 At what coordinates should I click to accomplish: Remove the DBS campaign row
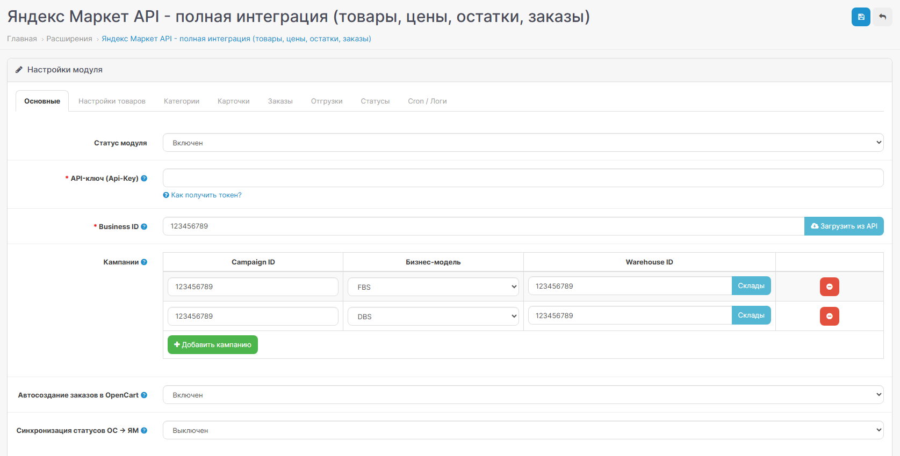point(829,316)
